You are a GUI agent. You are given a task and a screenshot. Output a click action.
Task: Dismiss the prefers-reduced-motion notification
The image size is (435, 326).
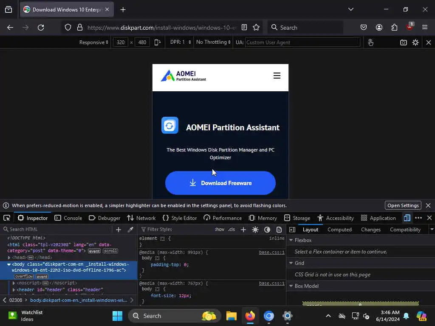tap(428, 205)
